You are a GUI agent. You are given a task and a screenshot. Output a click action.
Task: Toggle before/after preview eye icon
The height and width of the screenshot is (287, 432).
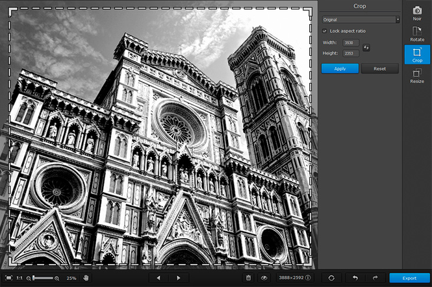pos(264,278)
